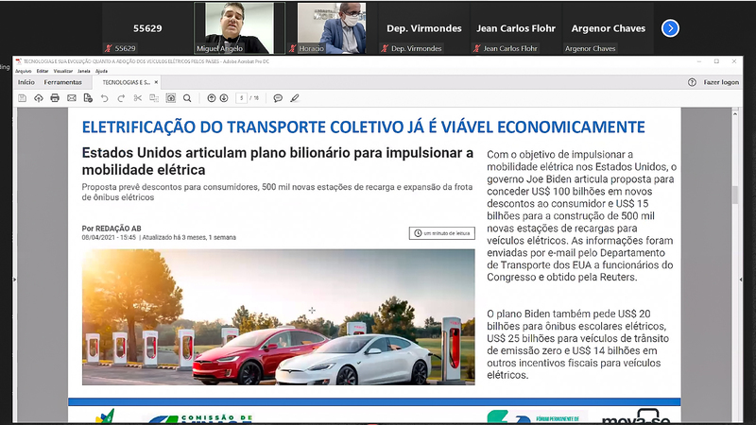Select the highlighter pen tool
This screenshot has height=425, width=756.
tap(294, 97)
